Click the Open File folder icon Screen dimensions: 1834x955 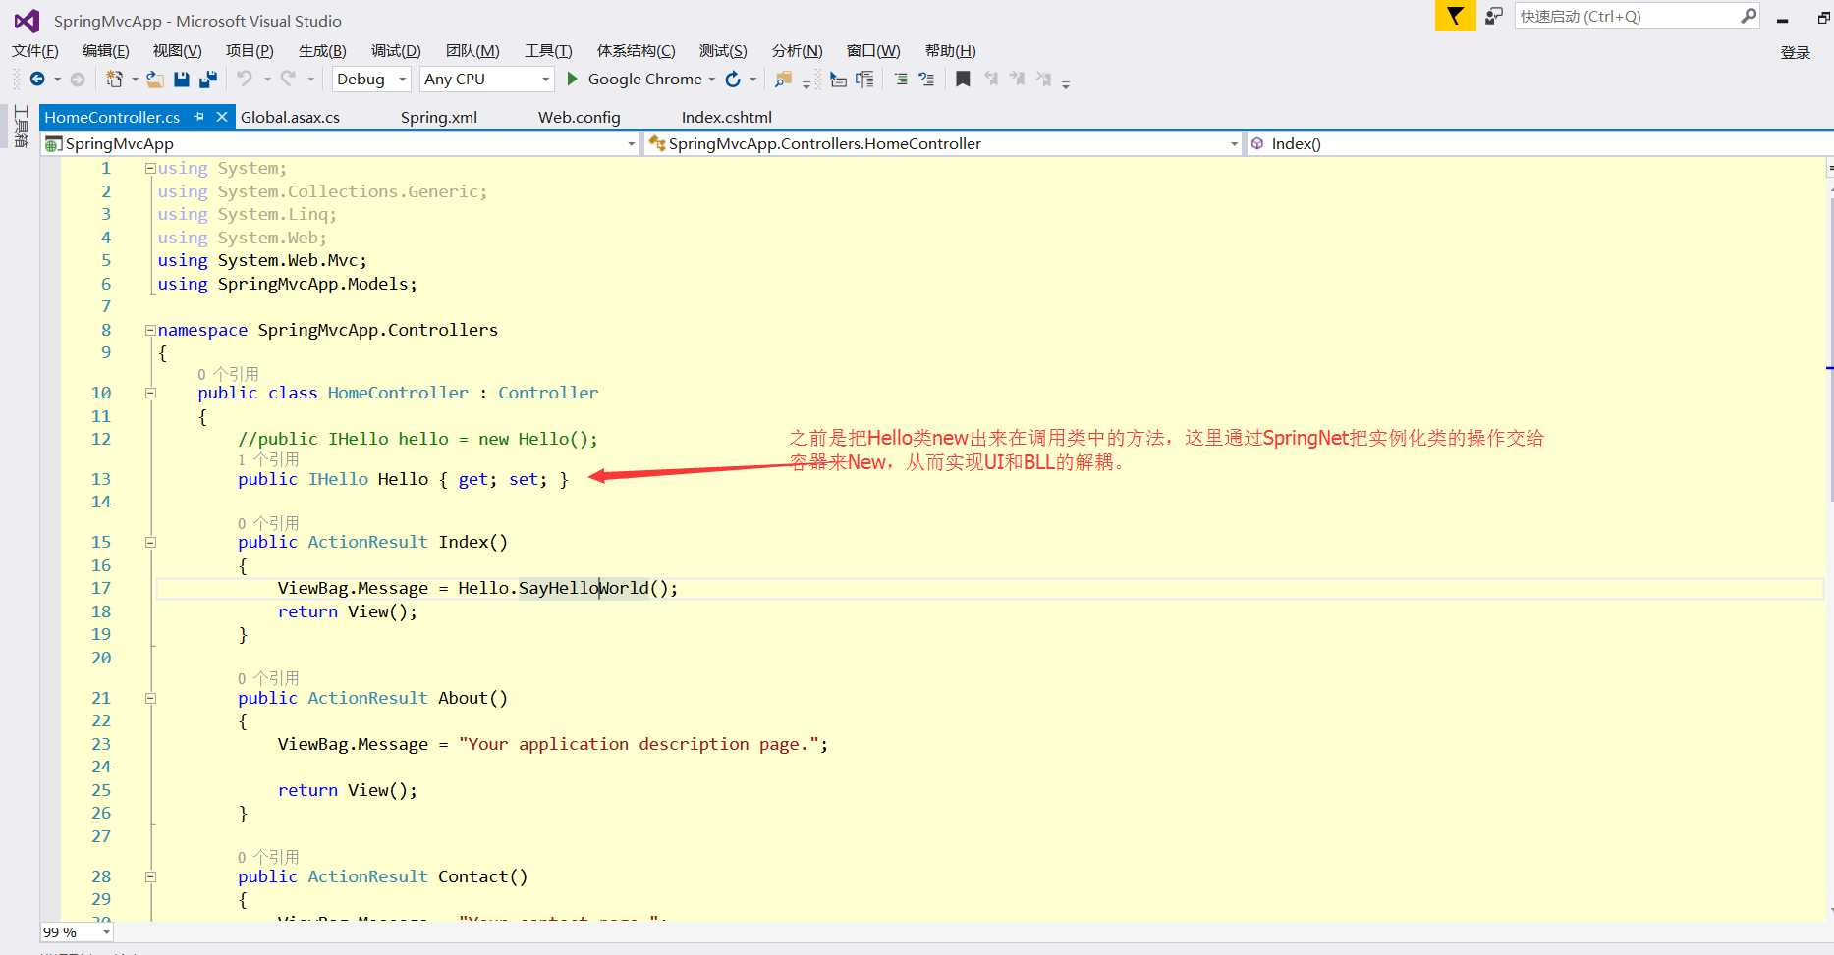click(154, 79)
